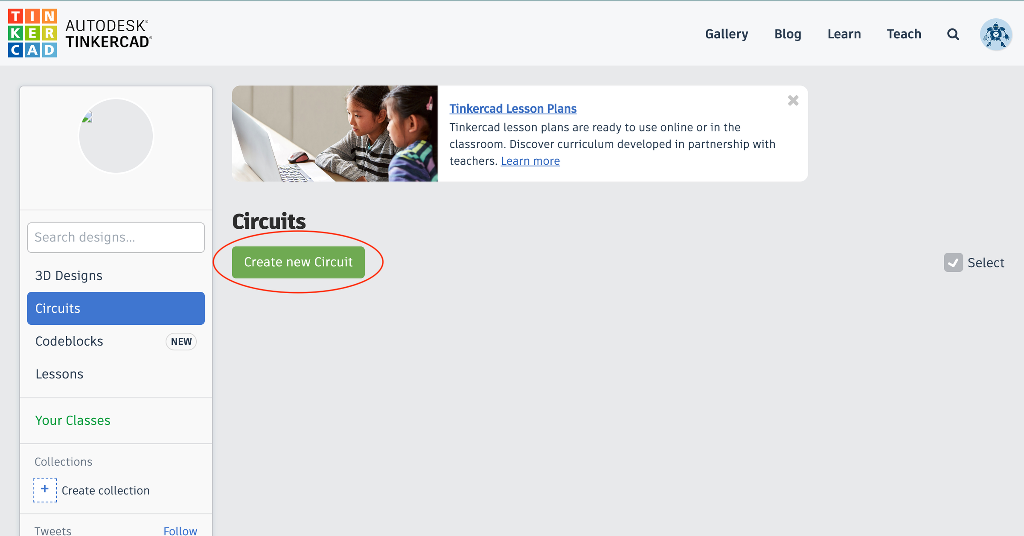This screenshot has height=536, width=1024.
Task: Go to the Blog page
Action: click(788, 34)
